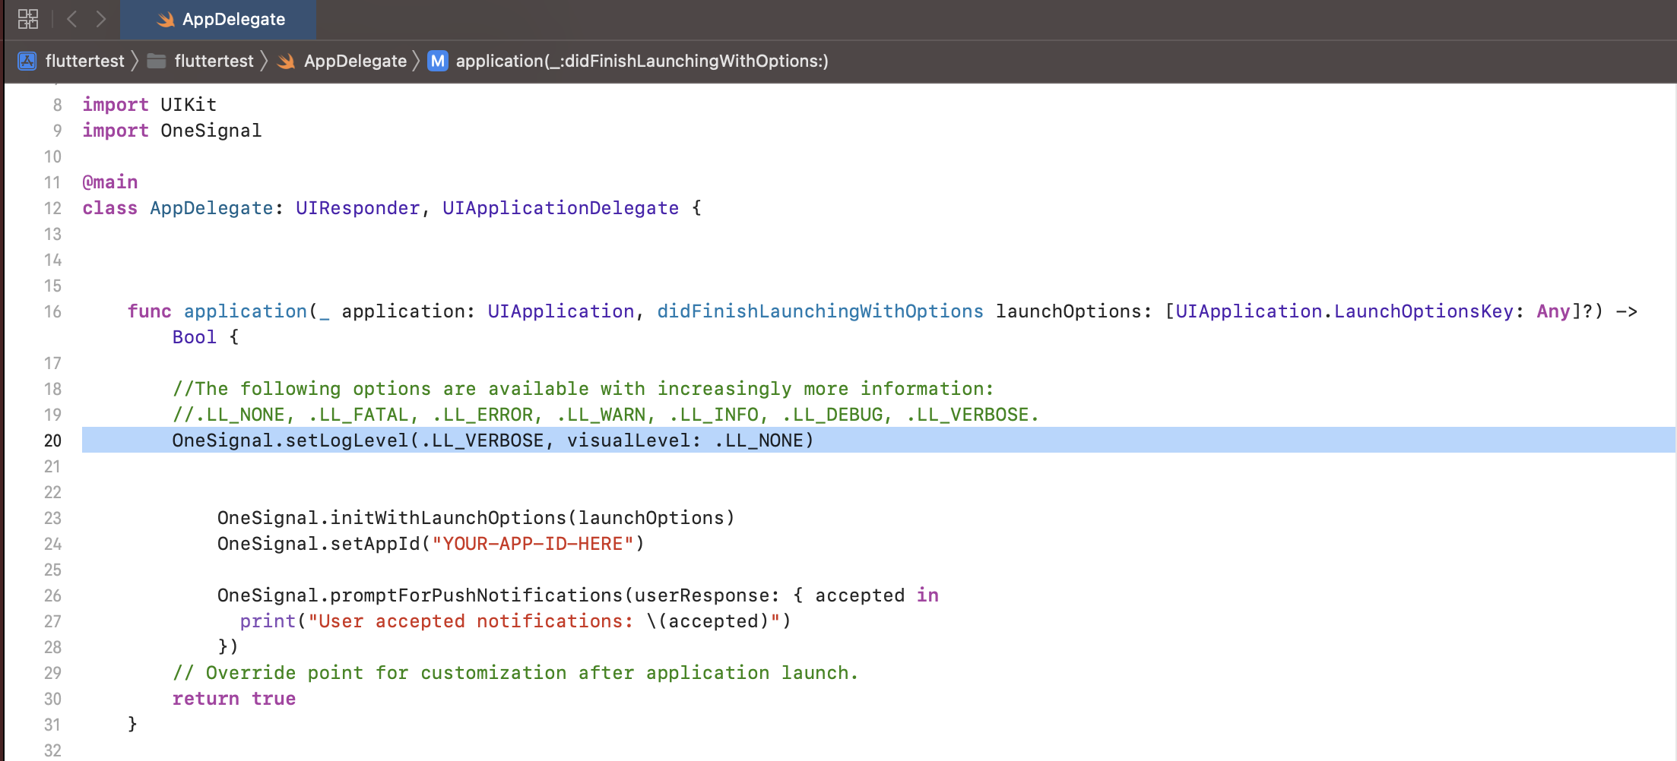Click the '@main' attribute
Viewport: 1677px width, 761px height.
110,182
